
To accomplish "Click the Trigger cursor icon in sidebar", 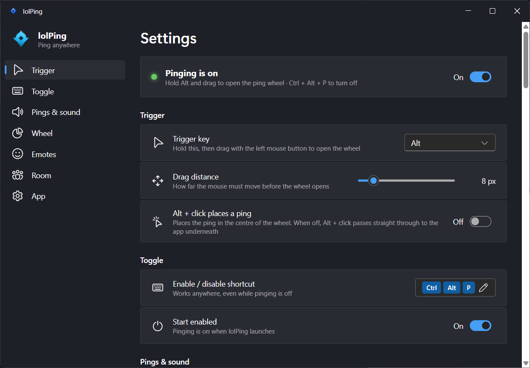I will (18, 70).
